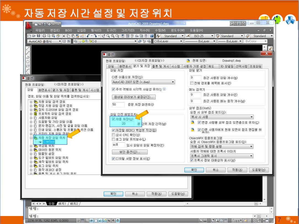Expand the 지원 파일 검색 경로 tree node
The height and width of the screenshot is (224, 299).
(x=31, y=102)
